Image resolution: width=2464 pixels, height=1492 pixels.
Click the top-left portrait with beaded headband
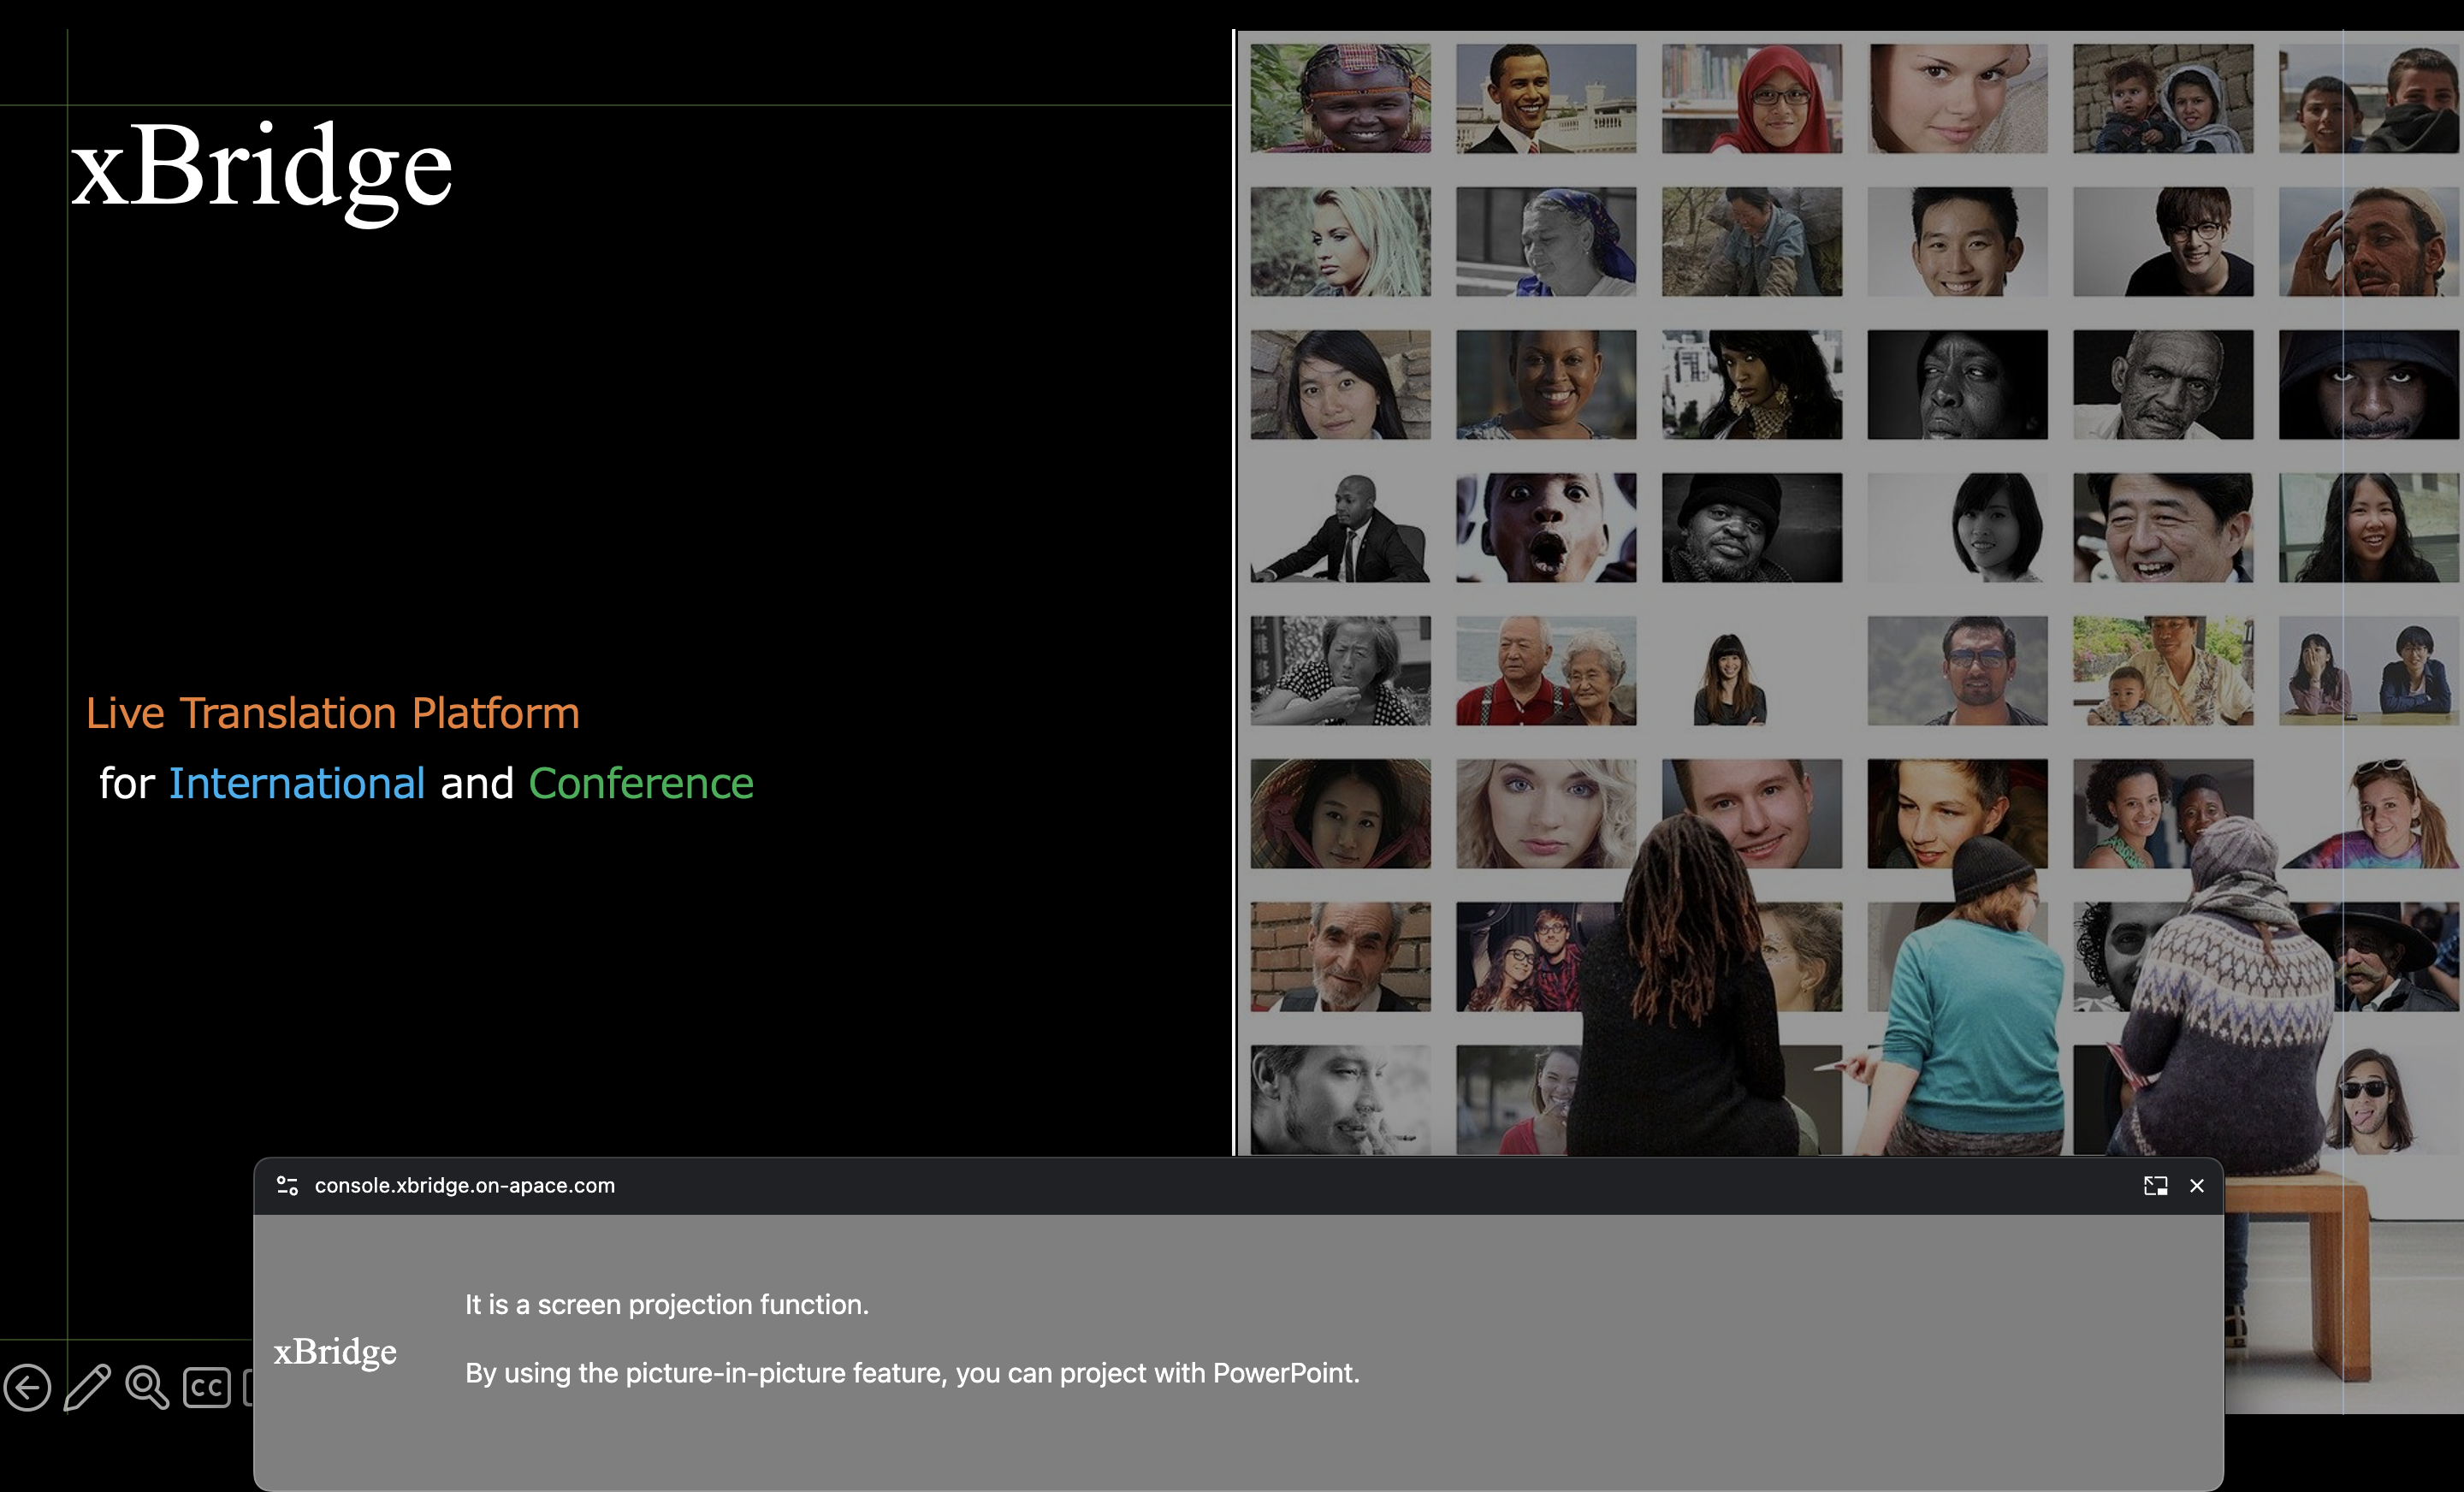(x=1340, y=98)
